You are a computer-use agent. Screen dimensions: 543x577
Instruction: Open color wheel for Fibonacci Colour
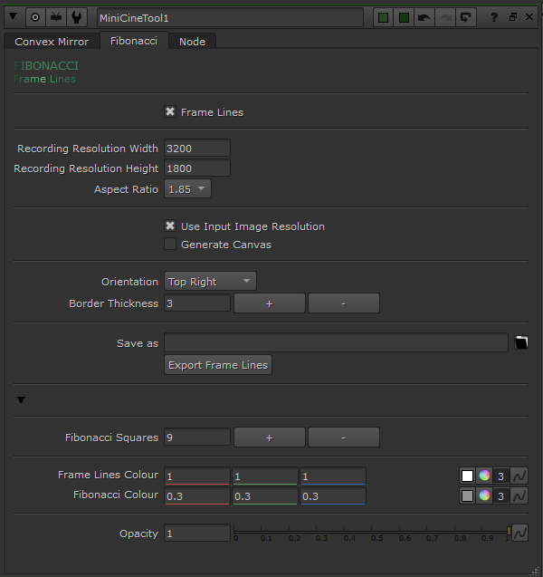[485, 495]
